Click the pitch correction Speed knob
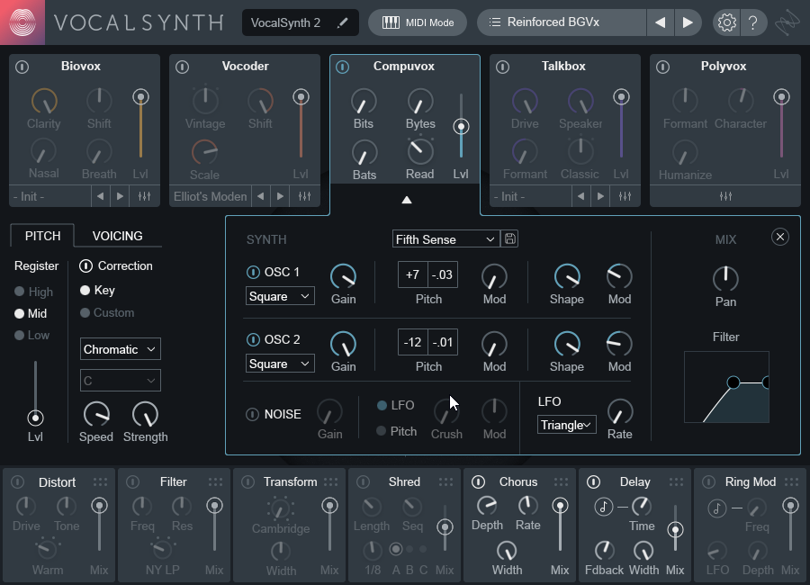Screen dimensions: 810x585 tap(96, 415)
